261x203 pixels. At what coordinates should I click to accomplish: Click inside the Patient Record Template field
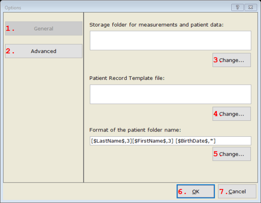(x=170, y=94)
